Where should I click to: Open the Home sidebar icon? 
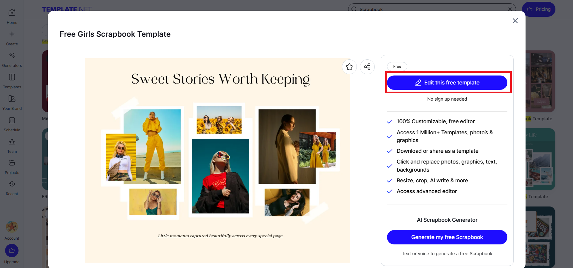(12, 13)
